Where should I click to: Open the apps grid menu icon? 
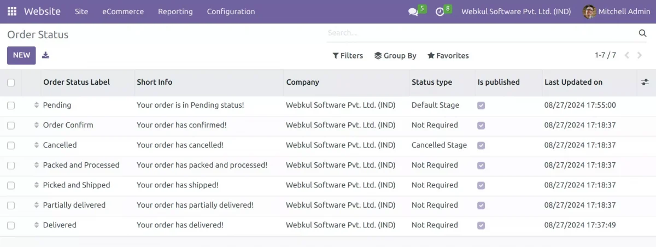pos(11,11)
